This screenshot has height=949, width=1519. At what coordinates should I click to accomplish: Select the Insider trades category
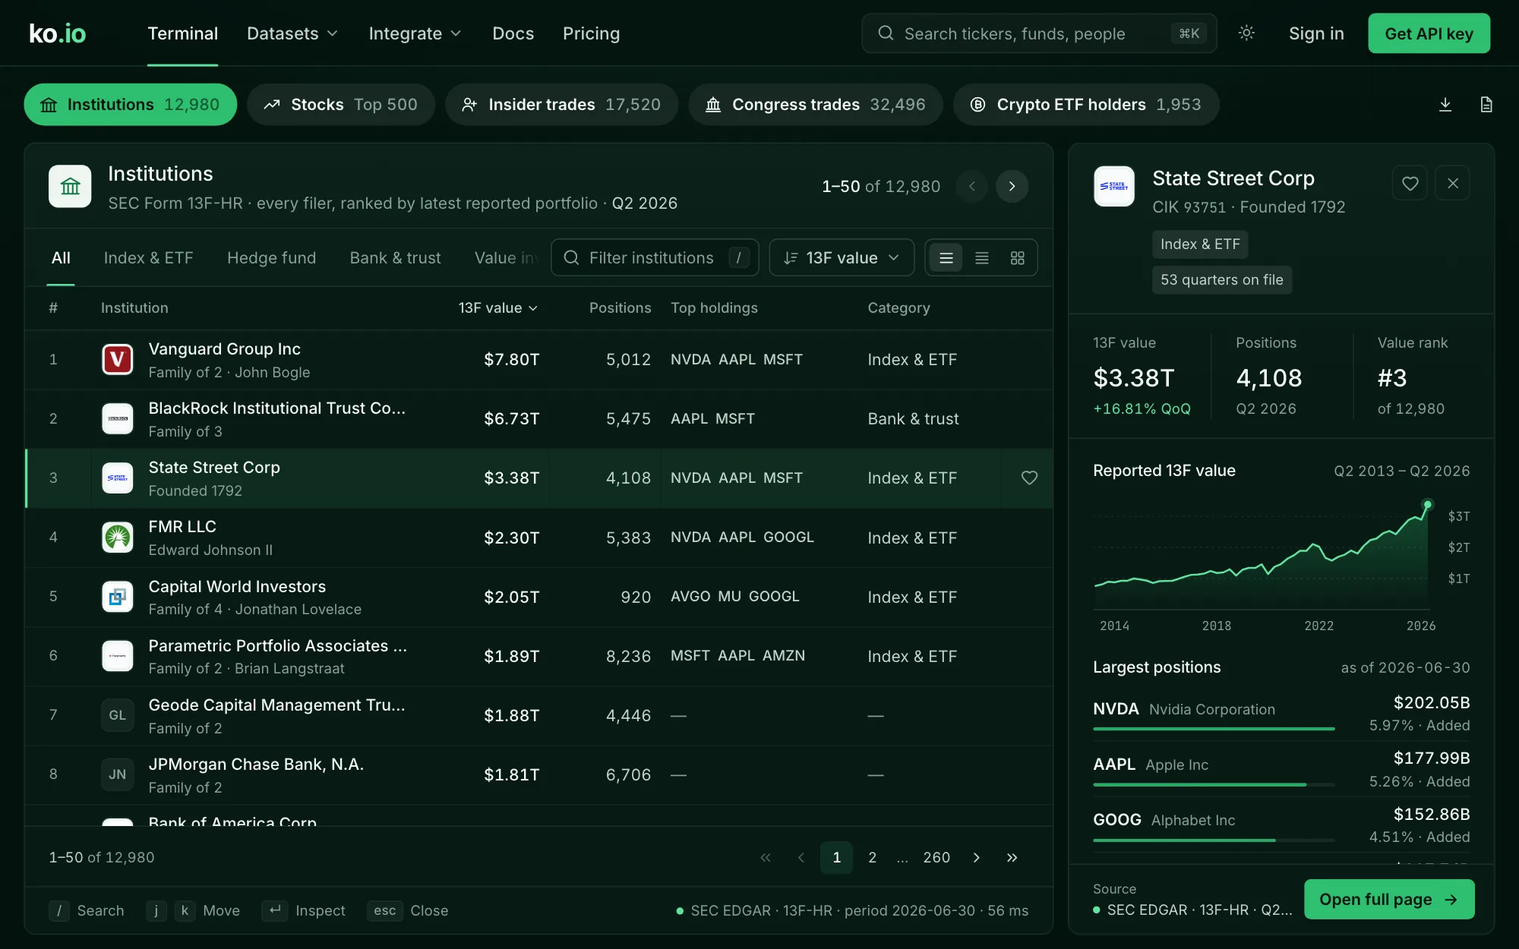point(562,105)
